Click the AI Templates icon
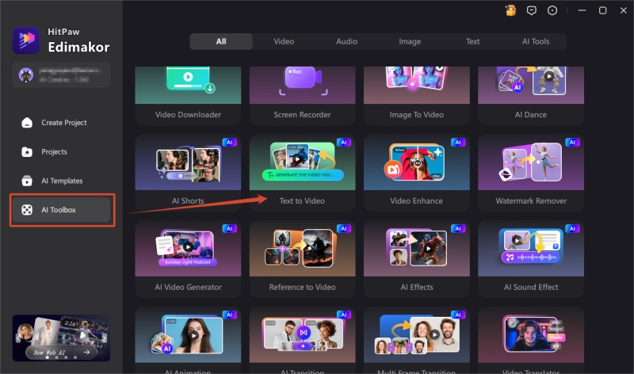Viewport: 634px width, 374px height. click(27, 181)
